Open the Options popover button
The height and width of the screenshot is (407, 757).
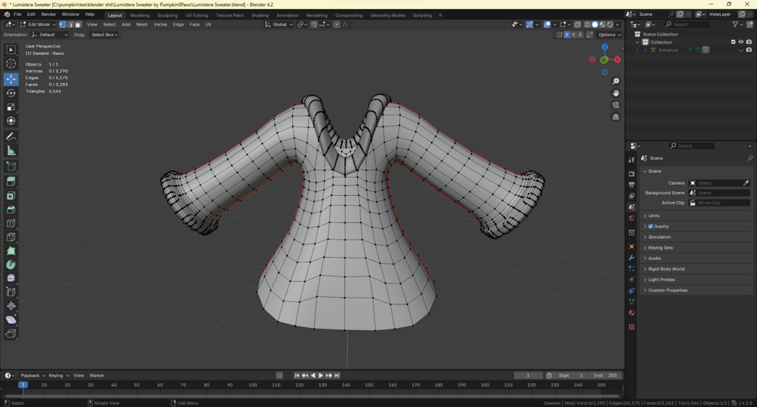click(x=609, y=35)
